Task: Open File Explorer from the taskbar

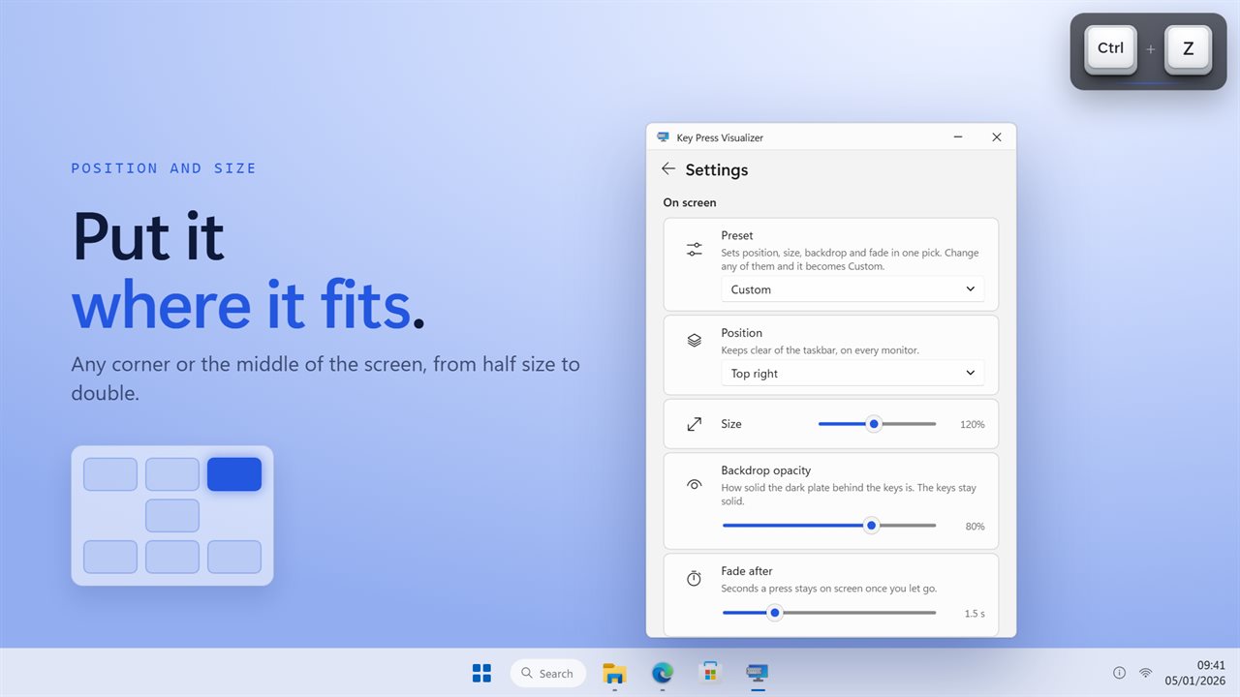Action: coord(614,673)
